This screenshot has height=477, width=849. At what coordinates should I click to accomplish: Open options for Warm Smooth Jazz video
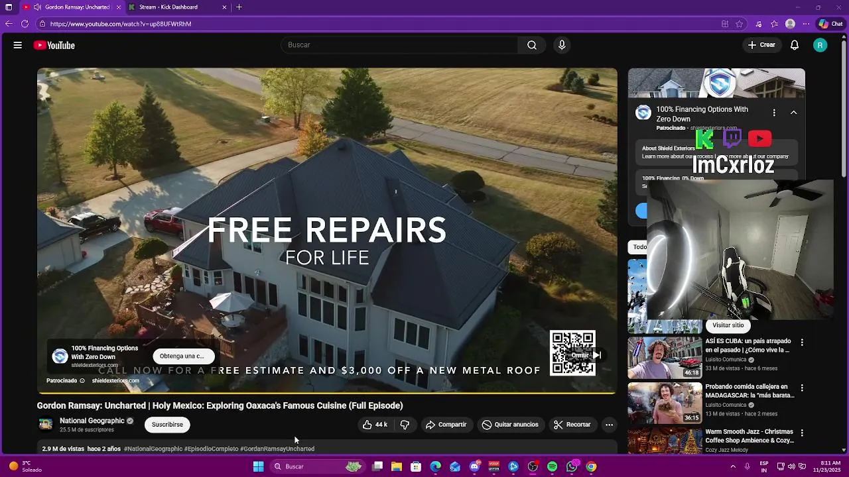[802, 433]
